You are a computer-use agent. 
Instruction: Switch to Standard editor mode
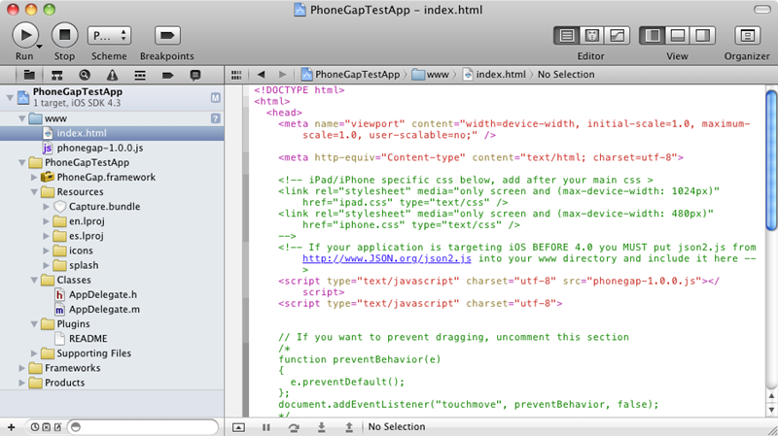(x=567, y=36)
